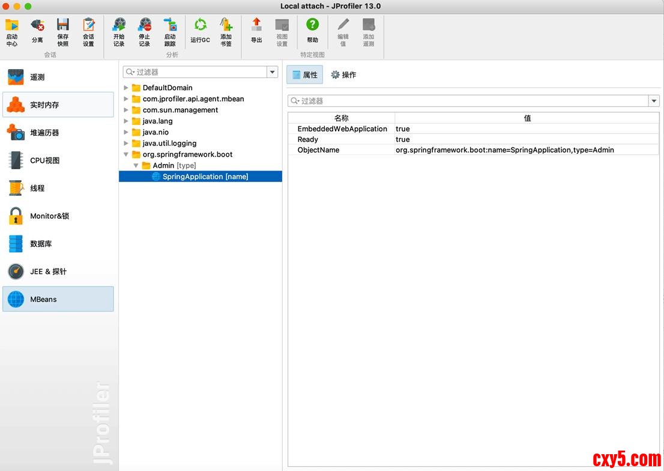This screenshot has width=664, height=471.
Task: Click the attributes filter input field
Action: click(468, 101)
